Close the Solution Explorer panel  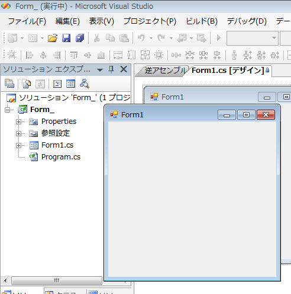[124, 69]
